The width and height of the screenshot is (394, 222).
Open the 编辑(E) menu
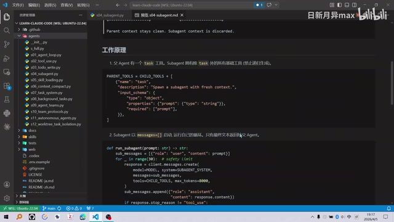[x=34, y=5]
